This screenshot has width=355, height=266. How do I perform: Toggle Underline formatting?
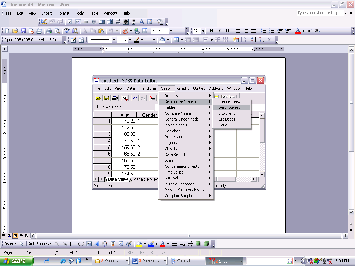click(x=227, y=31)
